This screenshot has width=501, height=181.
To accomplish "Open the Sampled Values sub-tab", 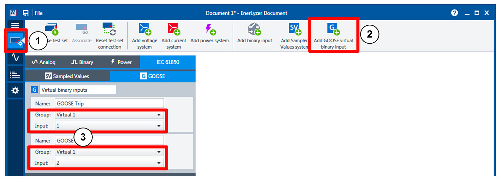I will coord(67,76).
